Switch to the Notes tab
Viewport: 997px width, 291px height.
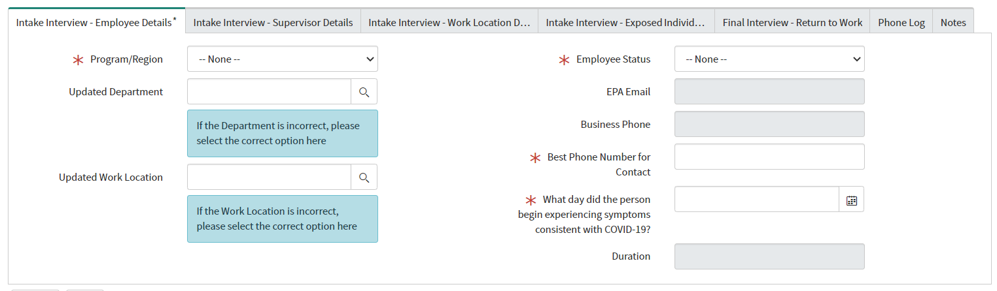[x=953, y=22]
